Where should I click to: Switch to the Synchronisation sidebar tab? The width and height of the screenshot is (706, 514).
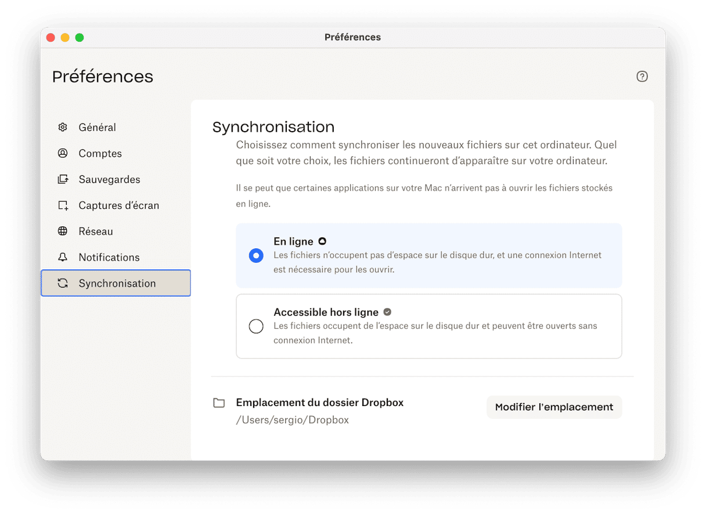coord(116,283)
